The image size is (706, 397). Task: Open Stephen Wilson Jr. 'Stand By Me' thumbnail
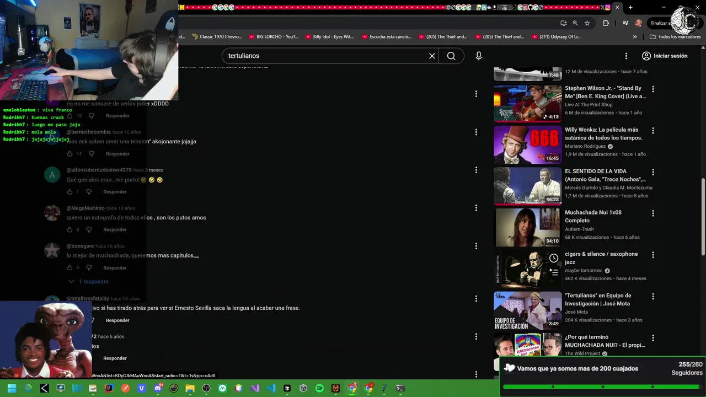click(x=527, y=103)
